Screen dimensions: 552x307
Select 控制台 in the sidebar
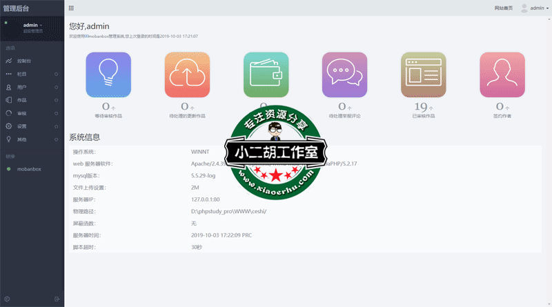[24, 61]
